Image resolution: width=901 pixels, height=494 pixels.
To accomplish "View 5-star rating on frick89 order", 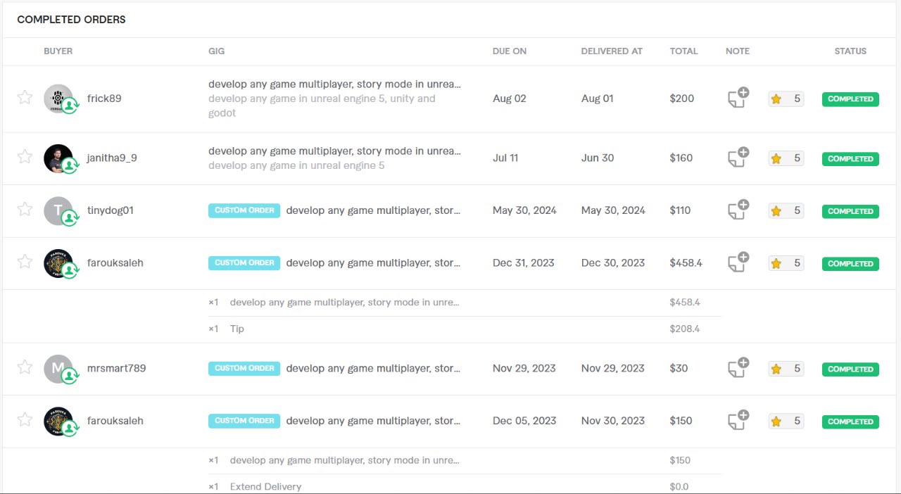I will tap(786, 99).
